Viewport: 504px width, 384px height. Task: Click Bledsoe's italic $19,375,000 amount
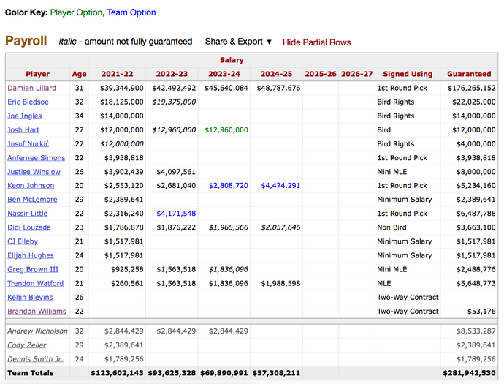174,102
